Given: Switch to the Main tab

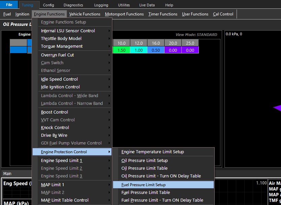Looking at the screenshot, I should point(7,174).
